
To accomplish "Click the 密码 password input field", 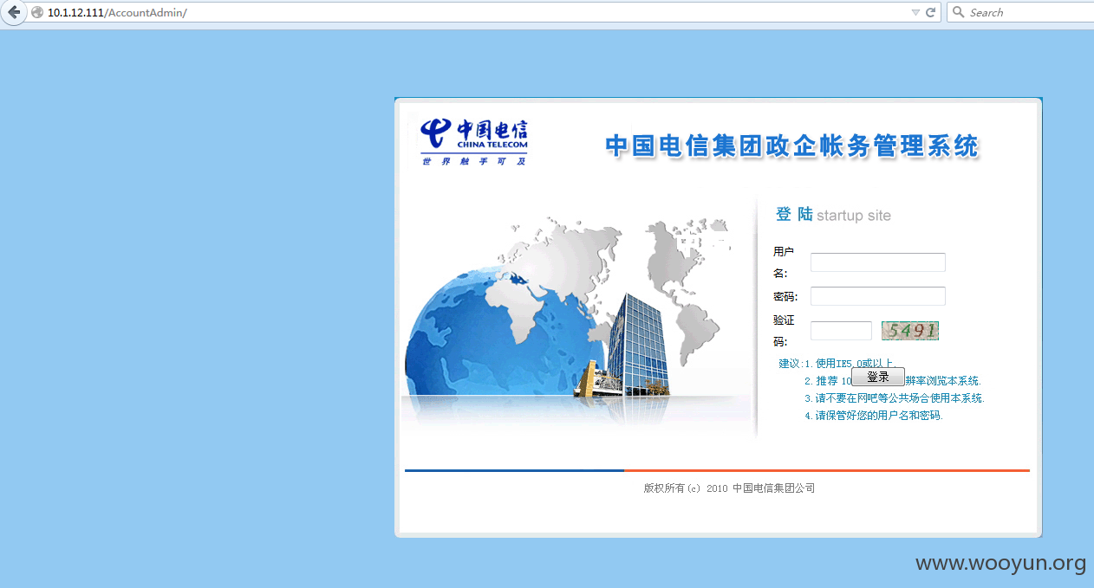I will [877, 296].
